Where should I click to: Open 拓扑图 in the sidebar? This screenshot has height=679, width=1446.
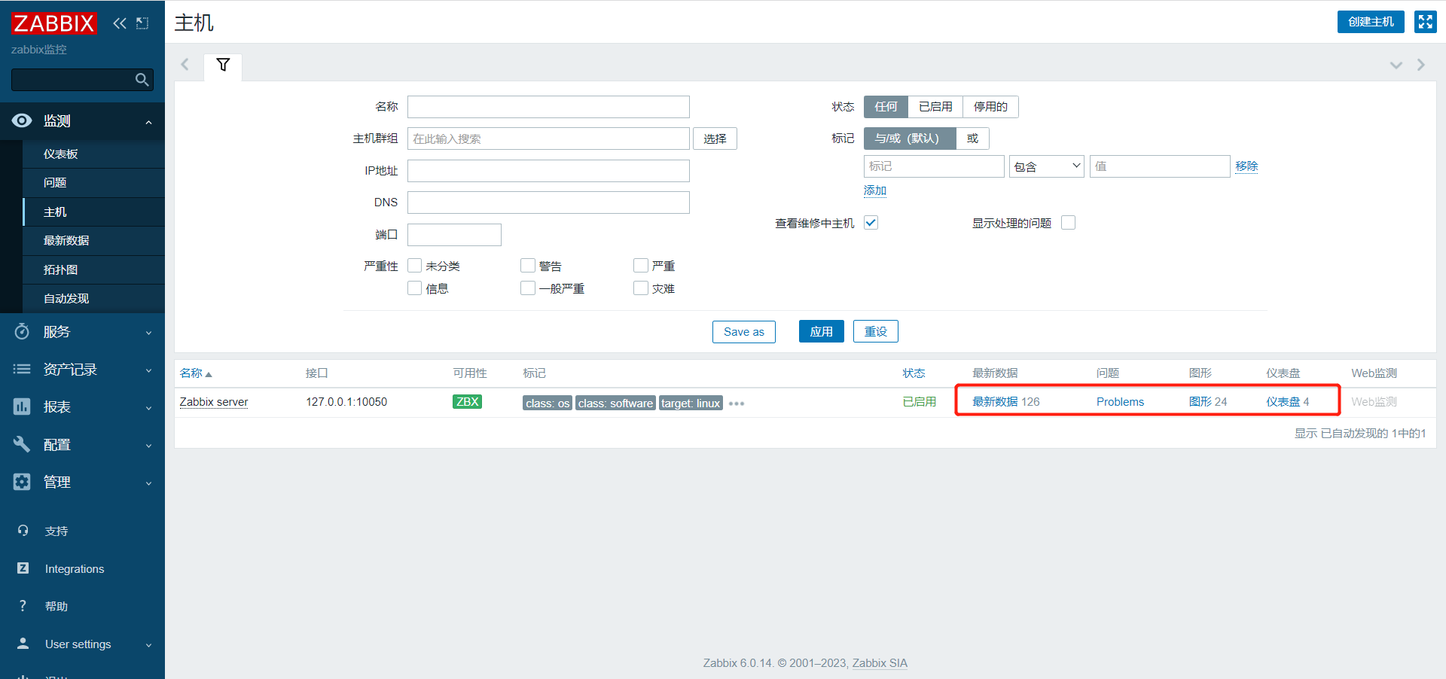(x=93, y=269)
